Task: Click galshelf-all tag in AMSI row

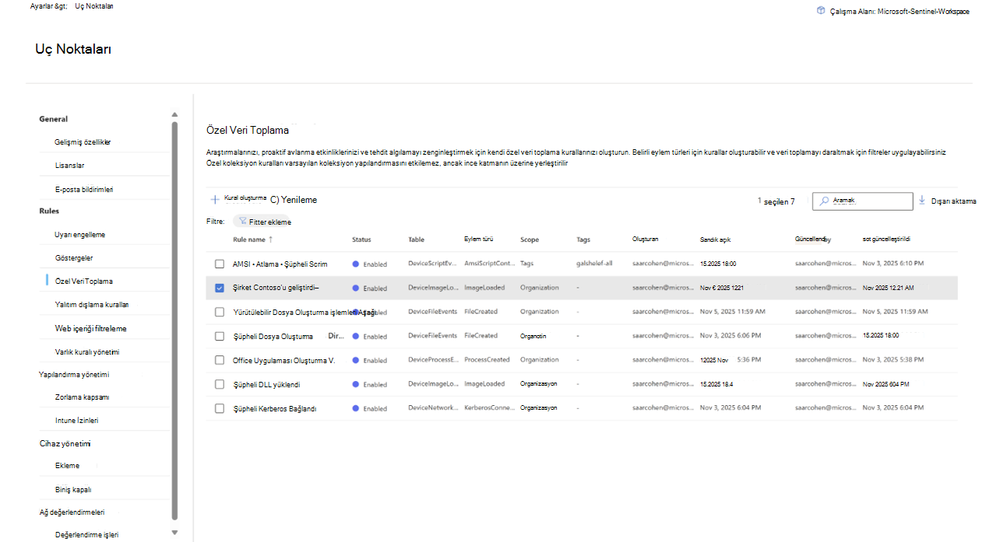Action: (594, 263)
